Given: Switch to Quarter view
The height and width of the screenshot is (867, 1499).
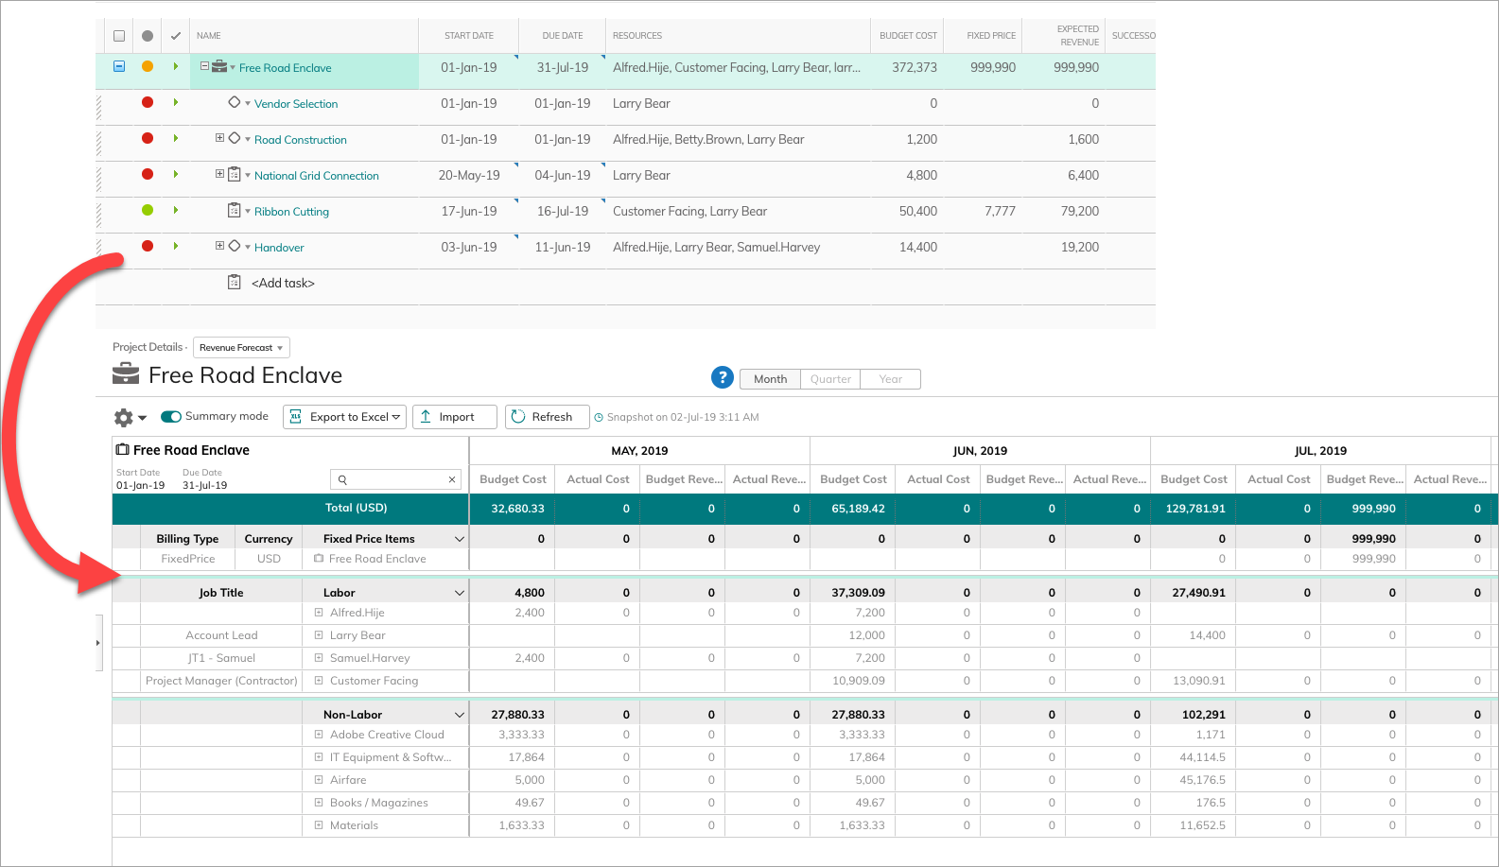Looking at the screenshot, I should 830,379.
